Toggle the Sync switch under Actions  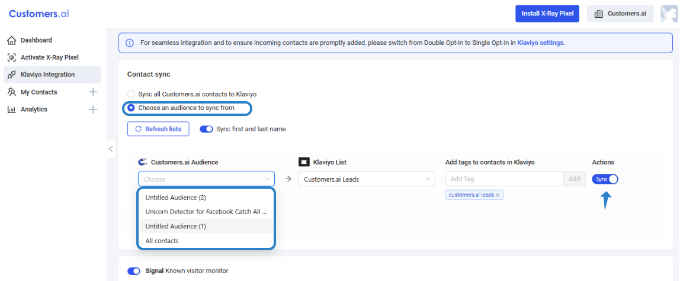pyautogui.click(x=605, y=179)
